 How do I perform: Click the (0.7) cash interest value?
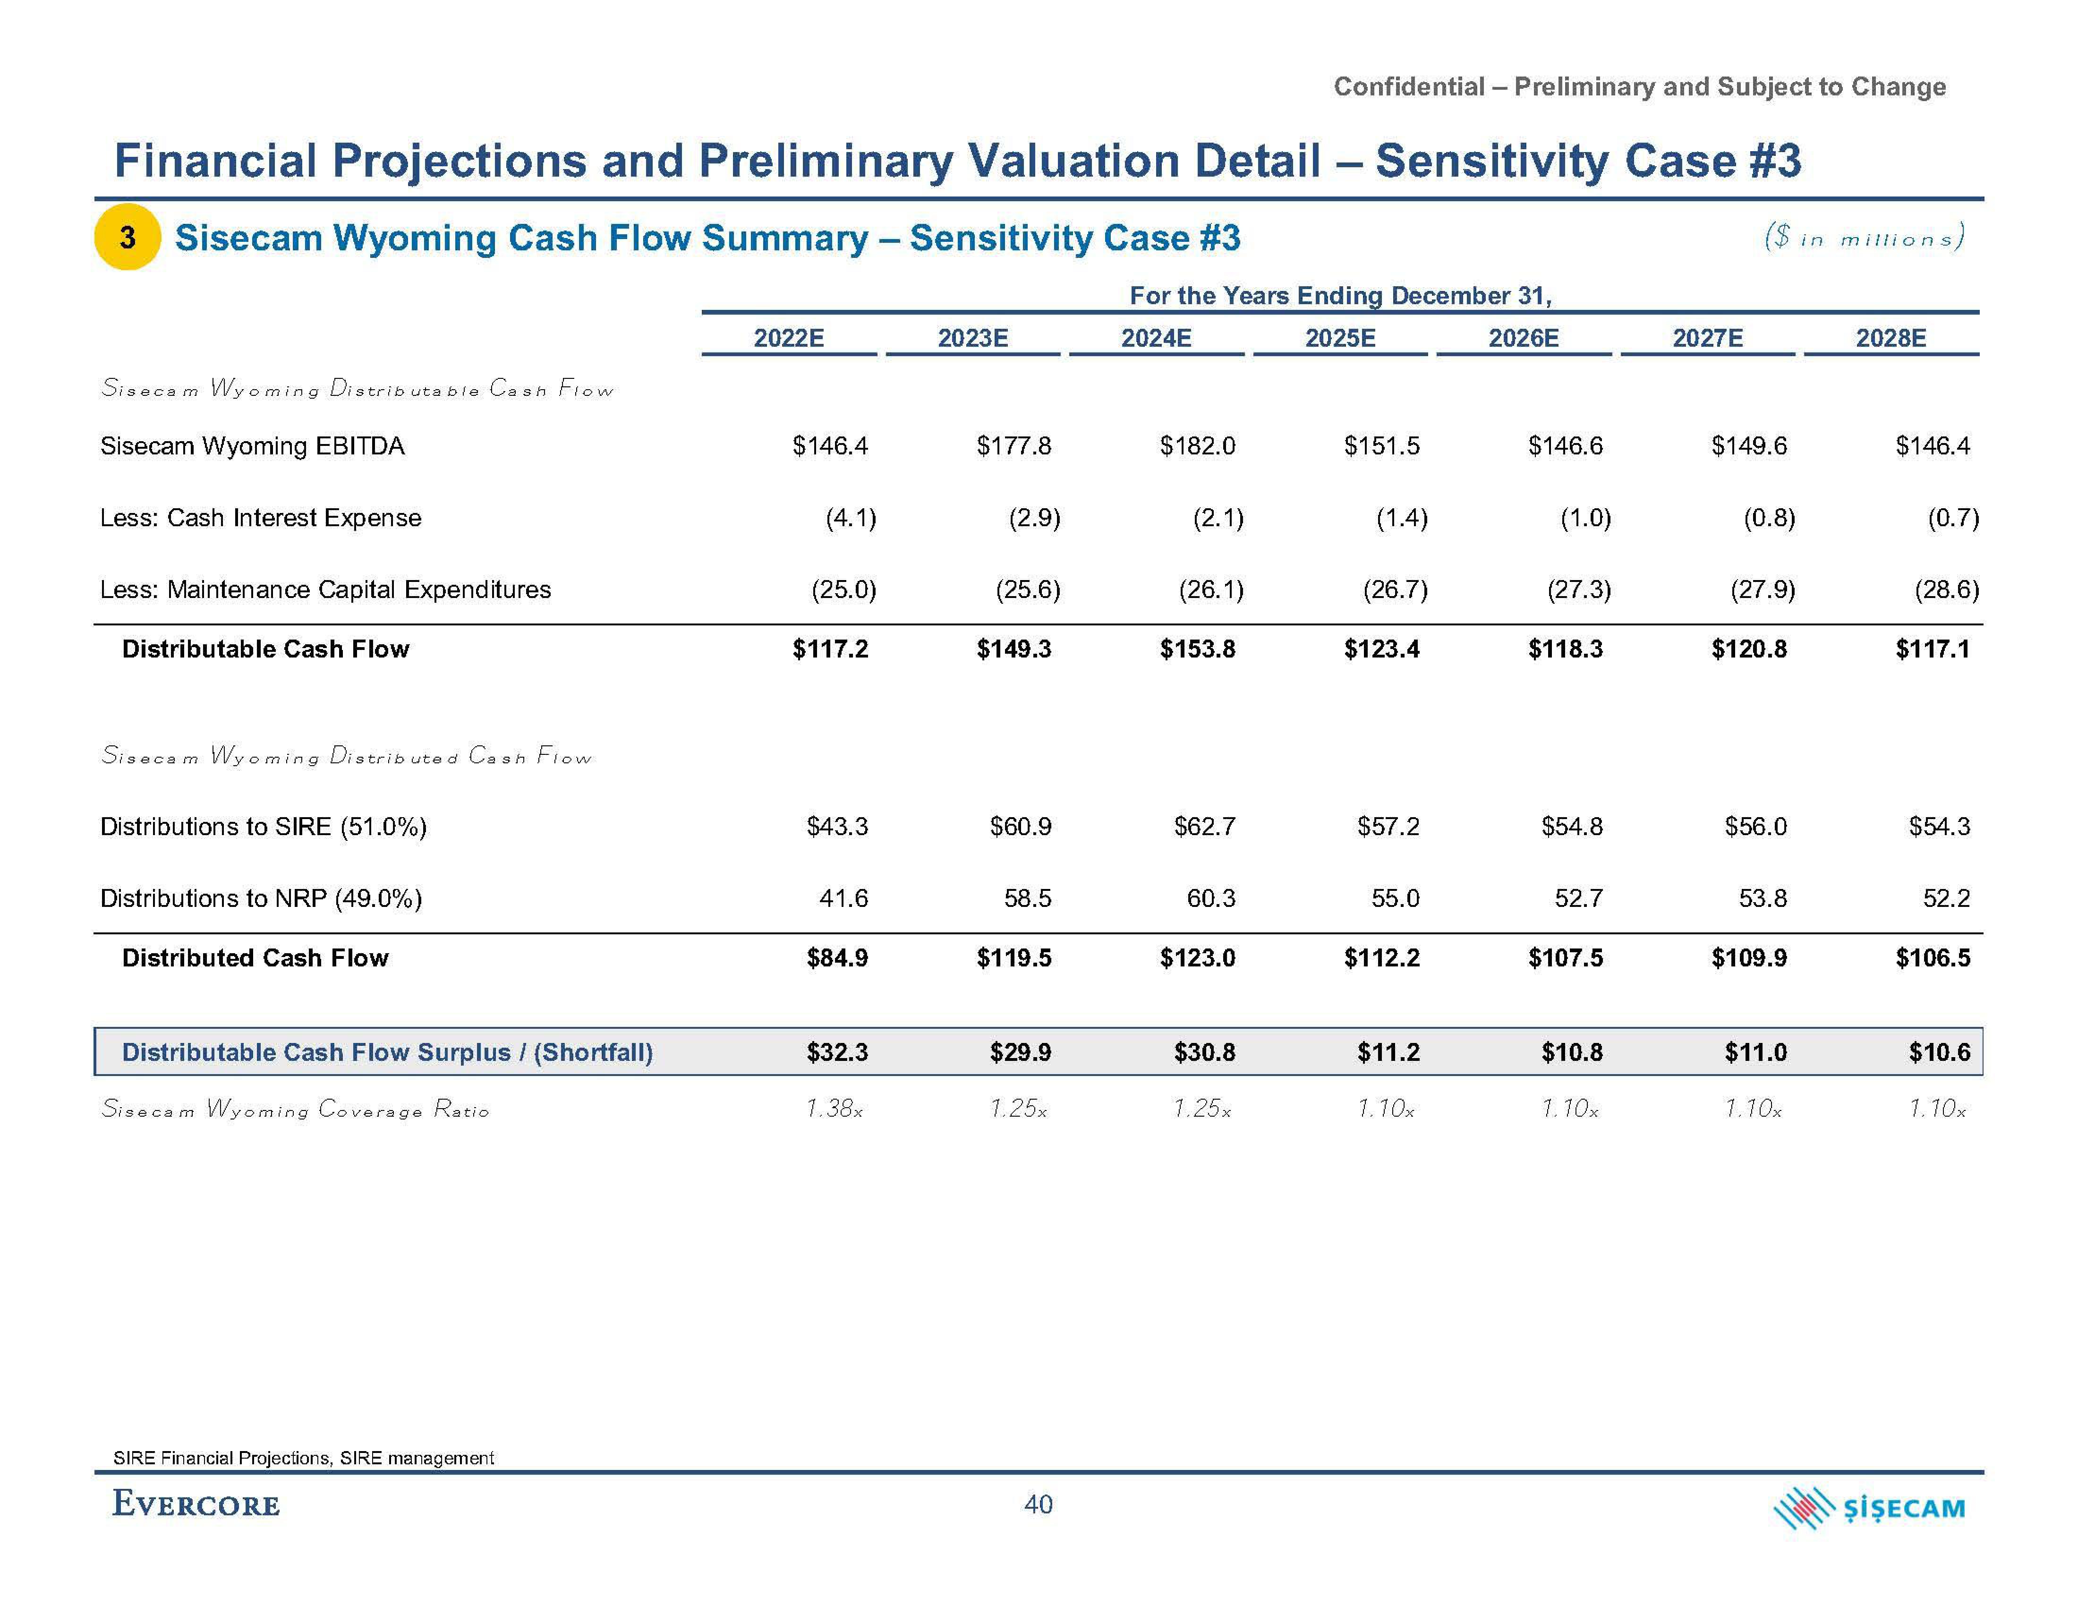(1953, 518)
